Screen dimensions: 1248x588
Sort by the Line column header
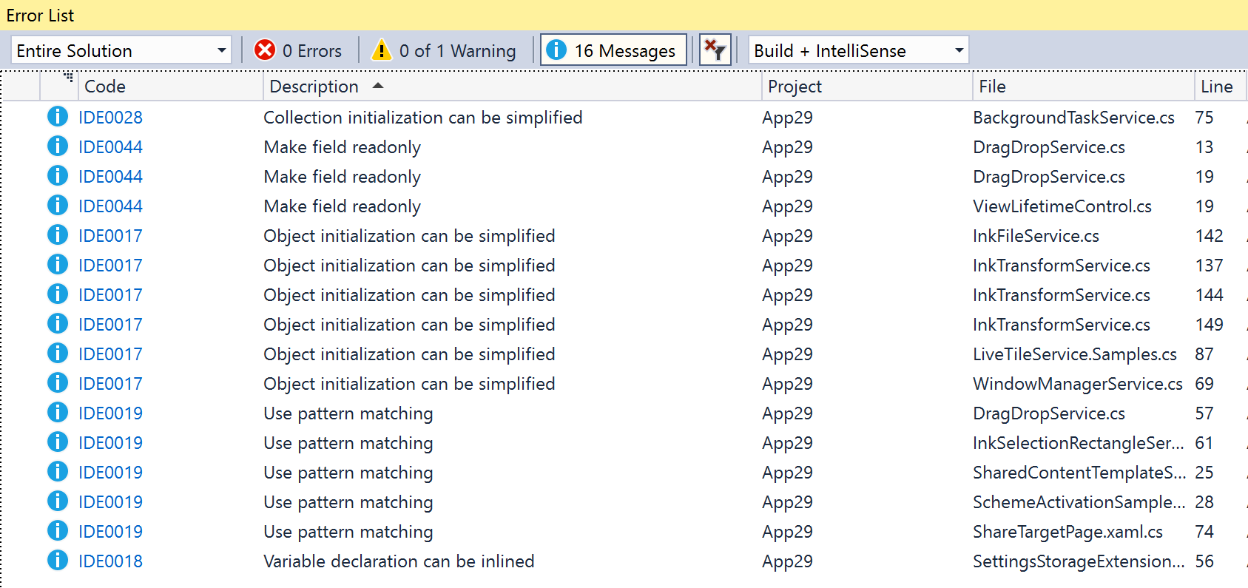click(x=1220, y=87)
